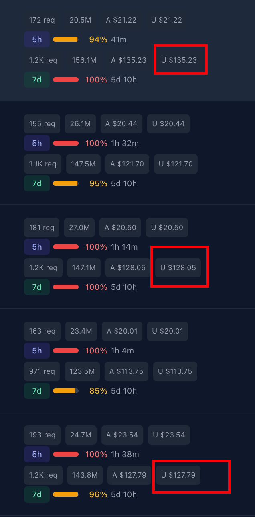Click the A $113.75 cost chip

tap(127, 371)
